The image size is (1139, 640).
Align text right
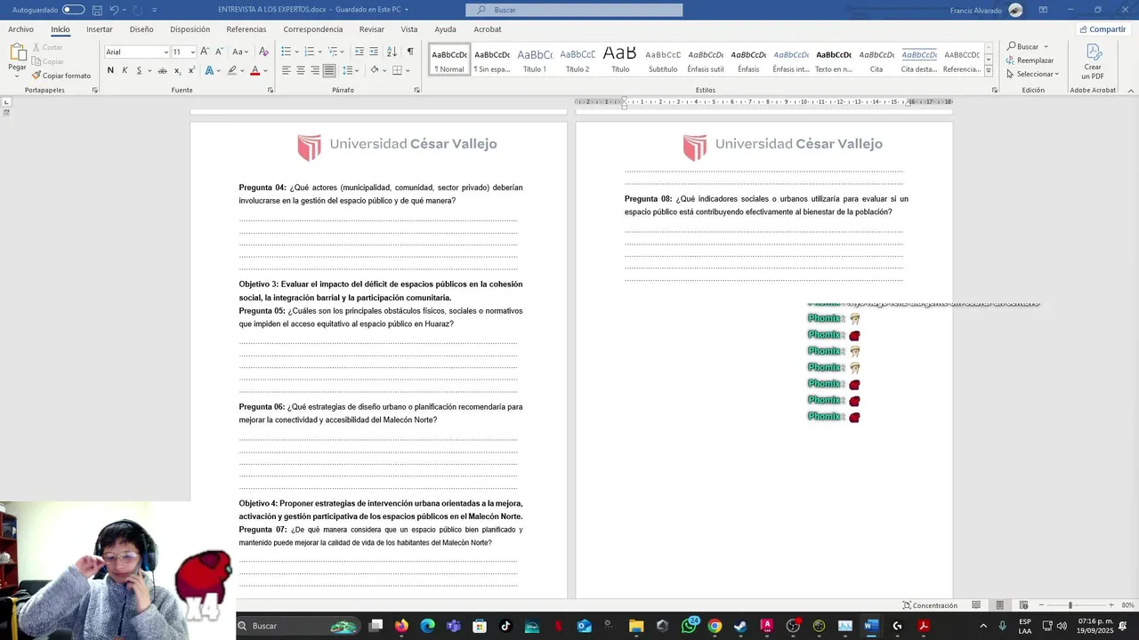[315, 70]
